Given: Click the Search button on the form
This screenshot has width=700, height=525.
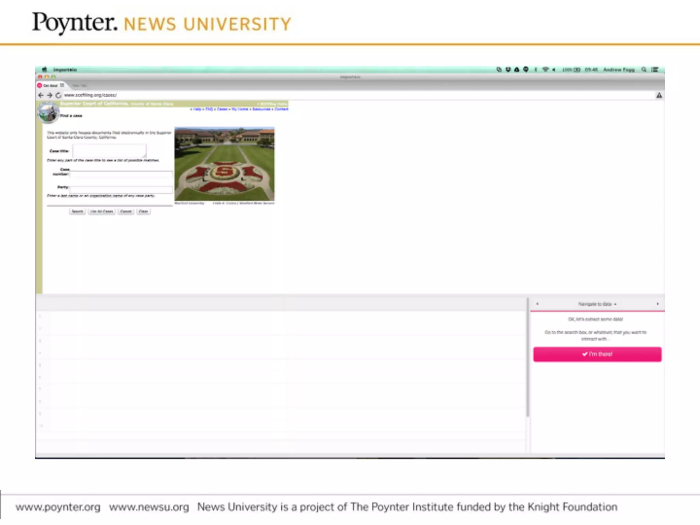Looking at the screenshot, I should [x=77, y=211].
